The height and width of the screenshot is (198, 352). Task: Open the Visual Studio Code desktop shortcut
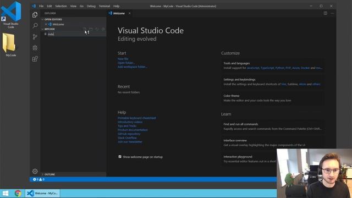[x=10, y=15]
